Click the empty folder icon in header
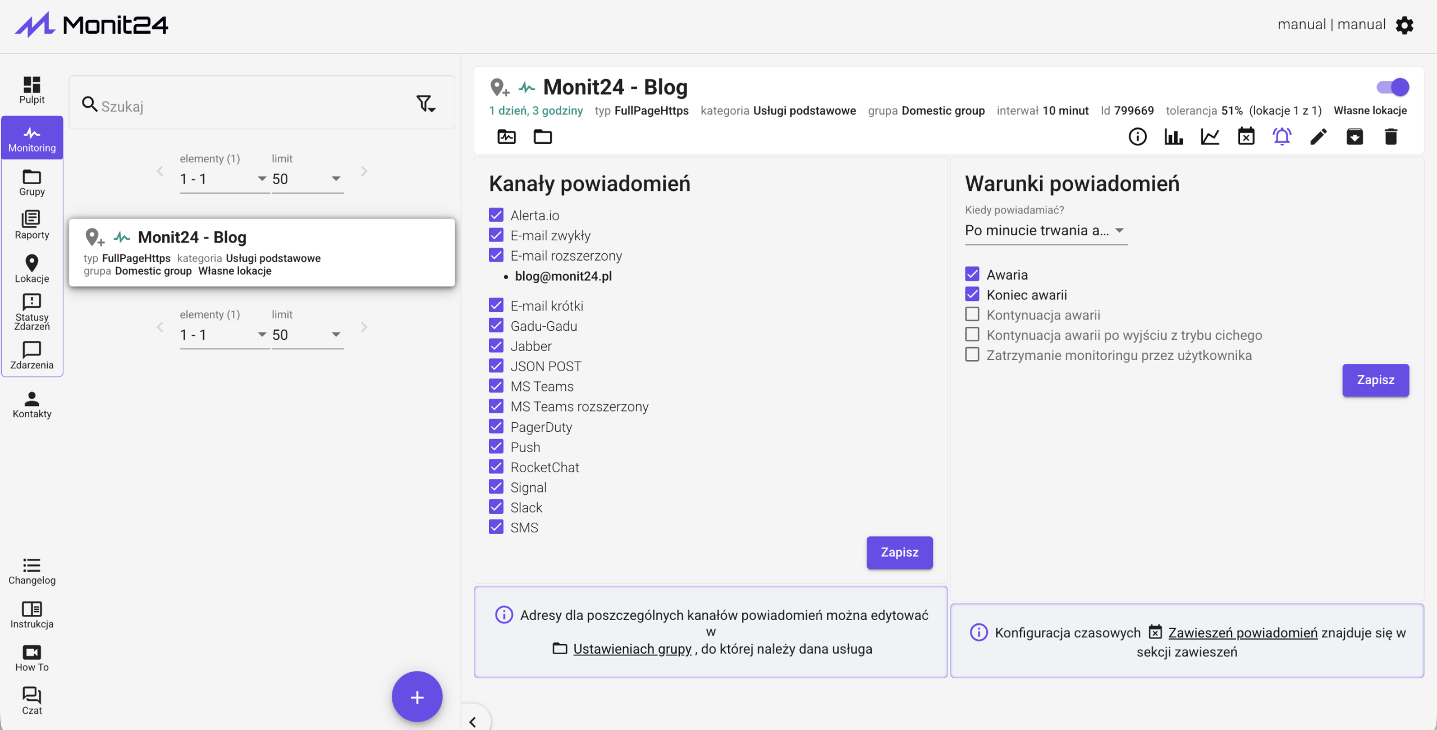This screenshot has width=1437, height=730. 543,136
